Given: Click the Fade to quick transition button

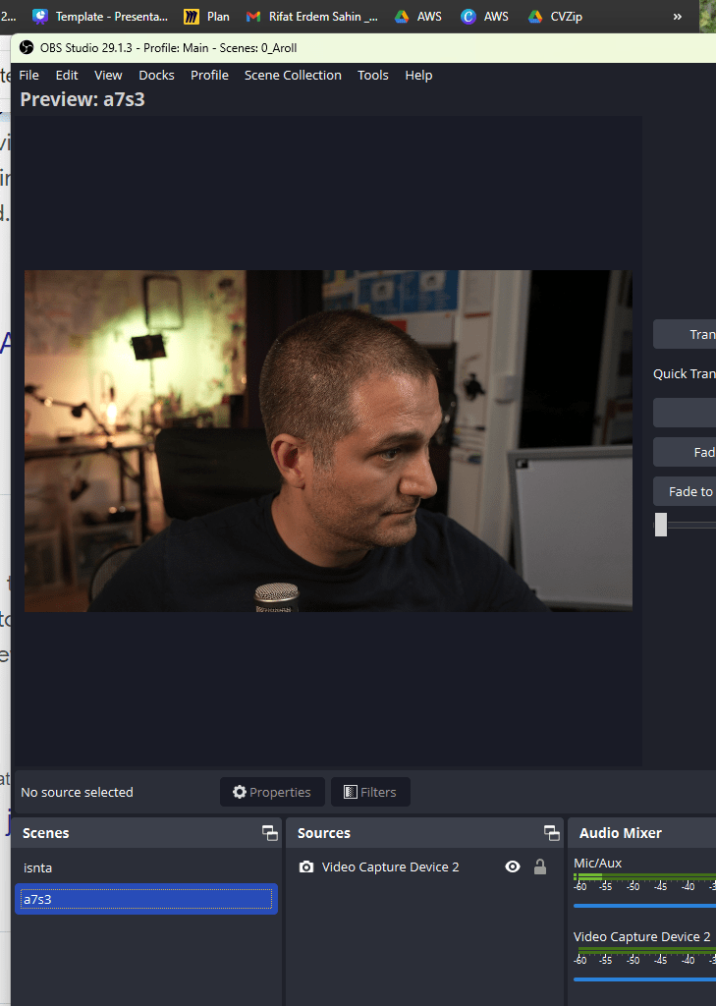Looking at the screenshot, I should click(x=685, y=491).
